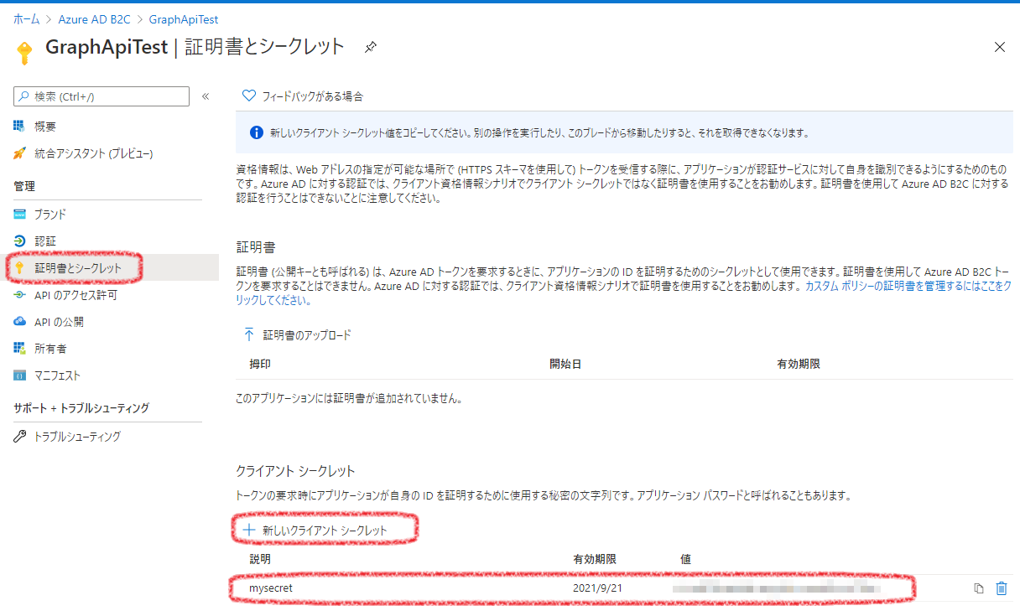Click the 値 column header
Viewport: 1020px width, 611px height.
click(685, 559)
